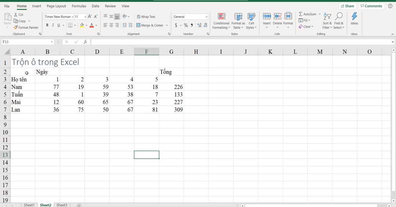Click the Percent Style icon
Screen dimensions: 396x207
tap(185, 25)
